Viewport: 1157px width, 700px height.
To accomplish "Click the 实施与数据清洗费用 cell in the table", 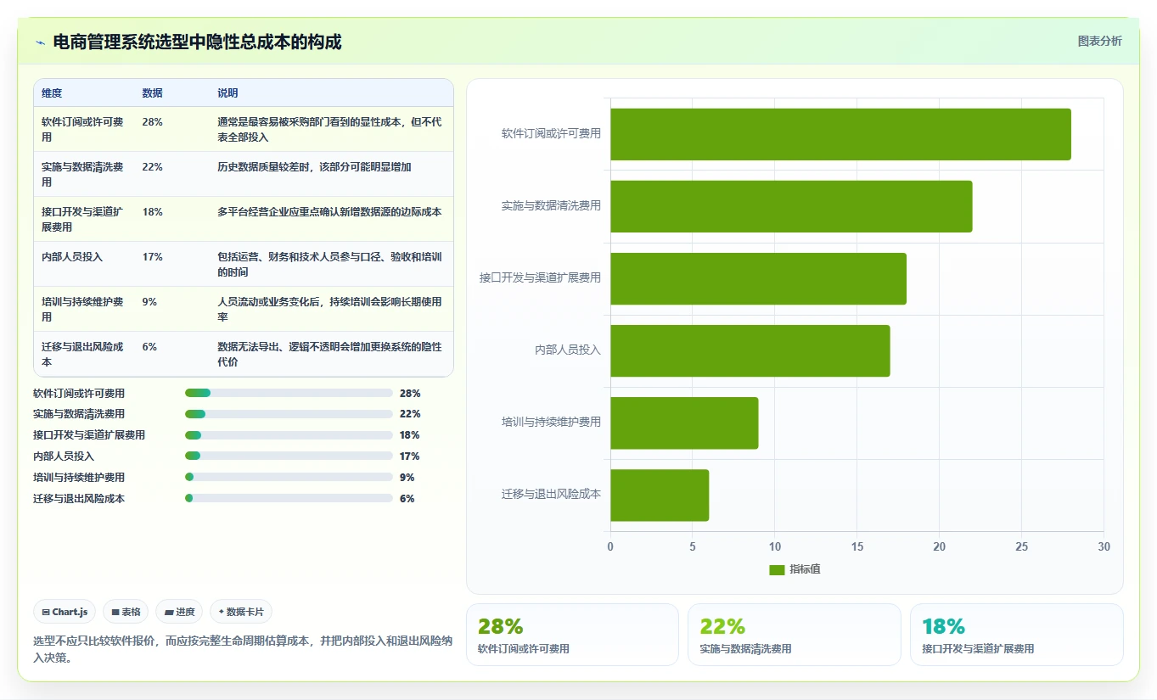I will point(82,174).
